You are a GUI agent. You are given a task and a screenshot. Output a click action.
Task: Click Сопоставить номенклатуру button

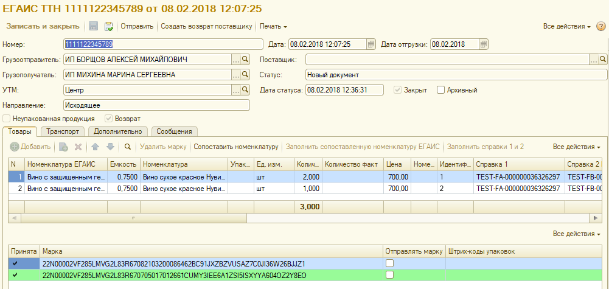coord(236,147)
